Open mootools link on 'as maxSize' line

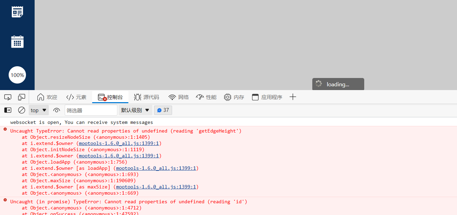point(156,187)
